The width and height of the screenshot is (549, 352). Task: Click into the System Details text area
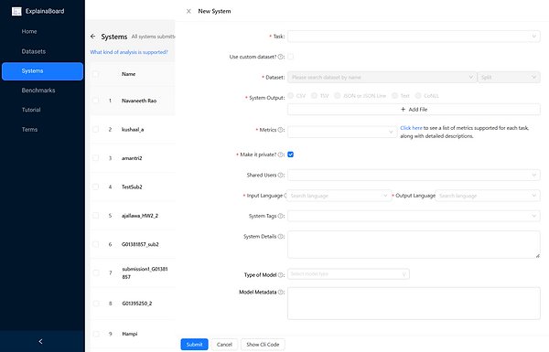pyautogui.click(x=414, y=245)
